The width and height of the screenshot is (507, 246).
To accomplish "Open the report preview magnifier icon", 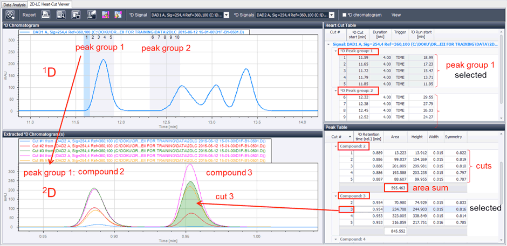I will point(61,15).
